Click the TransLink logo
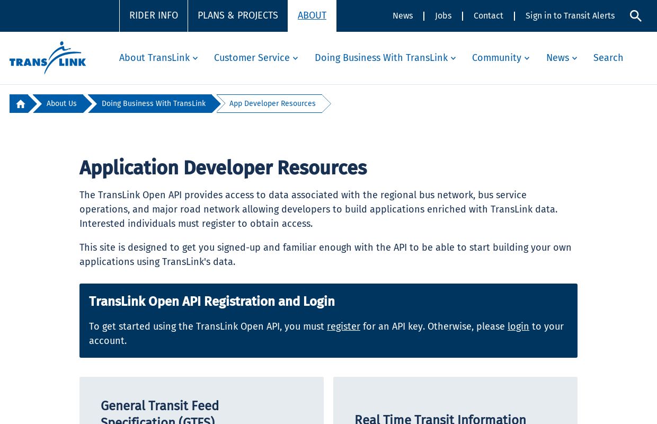This screenshot has width=657, height=424. point(48,58)
